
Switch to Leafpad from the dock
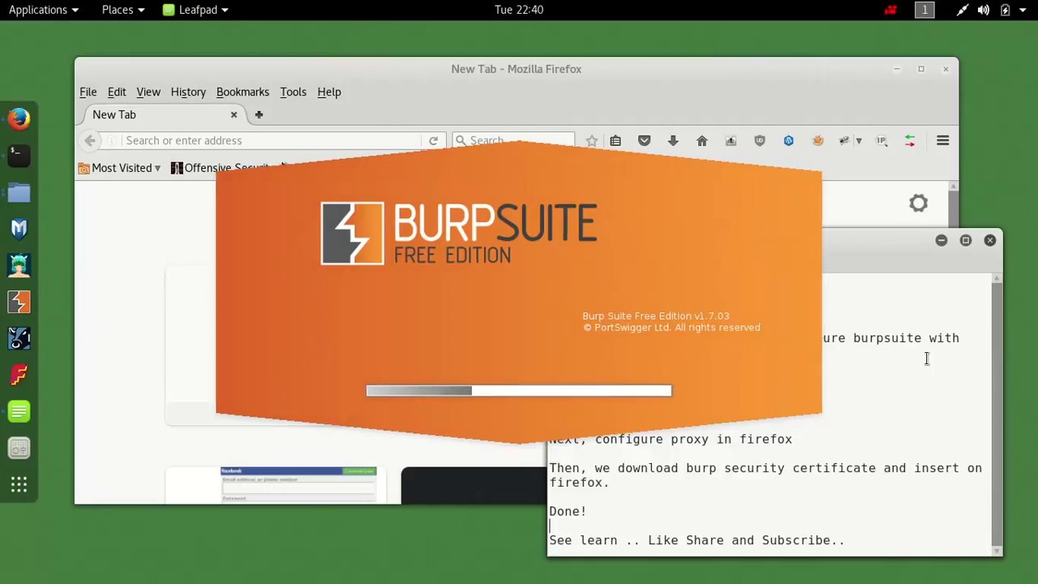(19, 411)
